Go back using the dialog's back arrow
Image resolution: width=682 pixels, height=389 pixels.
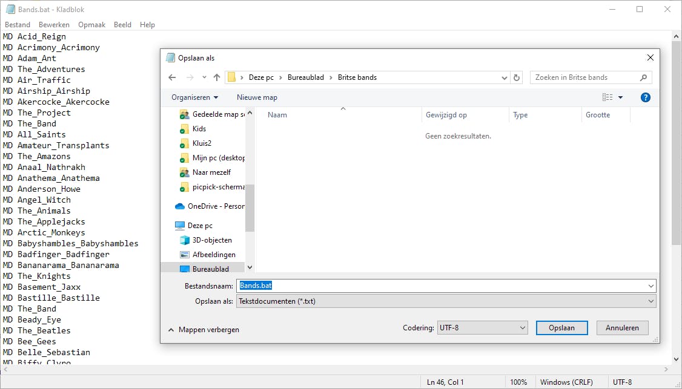click(x=172, y=77)
